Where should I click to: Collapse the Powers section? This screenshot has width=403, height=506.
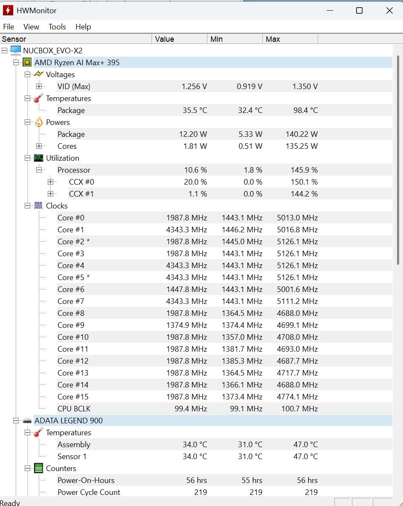[x=27, y=122]
